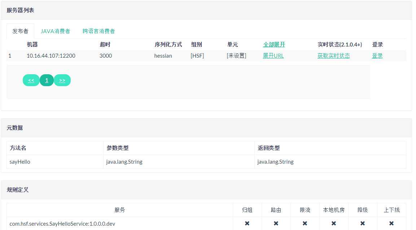The image size is (416, 230).
Task: Click 展开URL for server 10.16.44.107
Action: point(273,56)
